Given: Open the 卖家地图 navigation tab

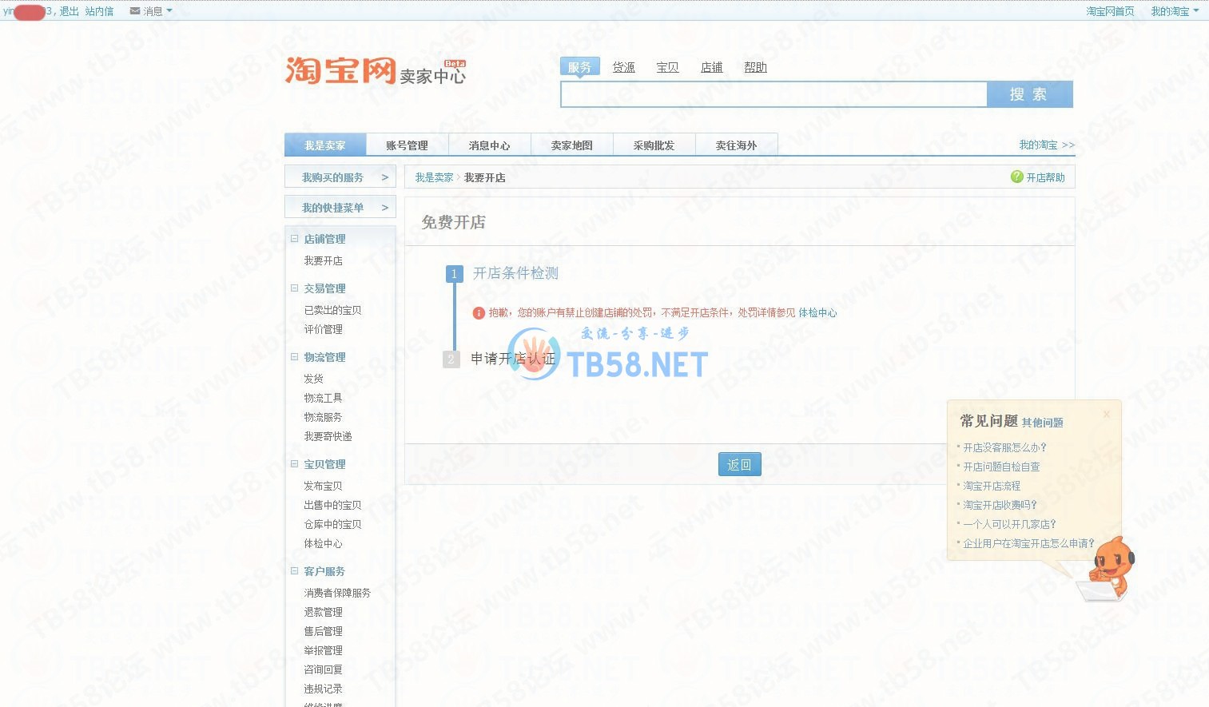Looking at the screenshot, I should tap(572, 145).
